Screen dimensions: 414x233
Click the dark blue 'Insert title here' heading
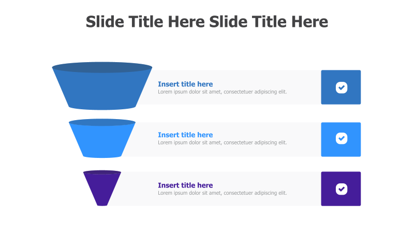click(x=185, y=84)
